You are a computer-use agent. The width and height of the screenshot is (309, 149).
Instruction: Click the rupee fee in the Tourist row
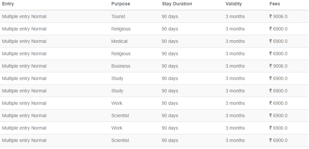(278, 16)
